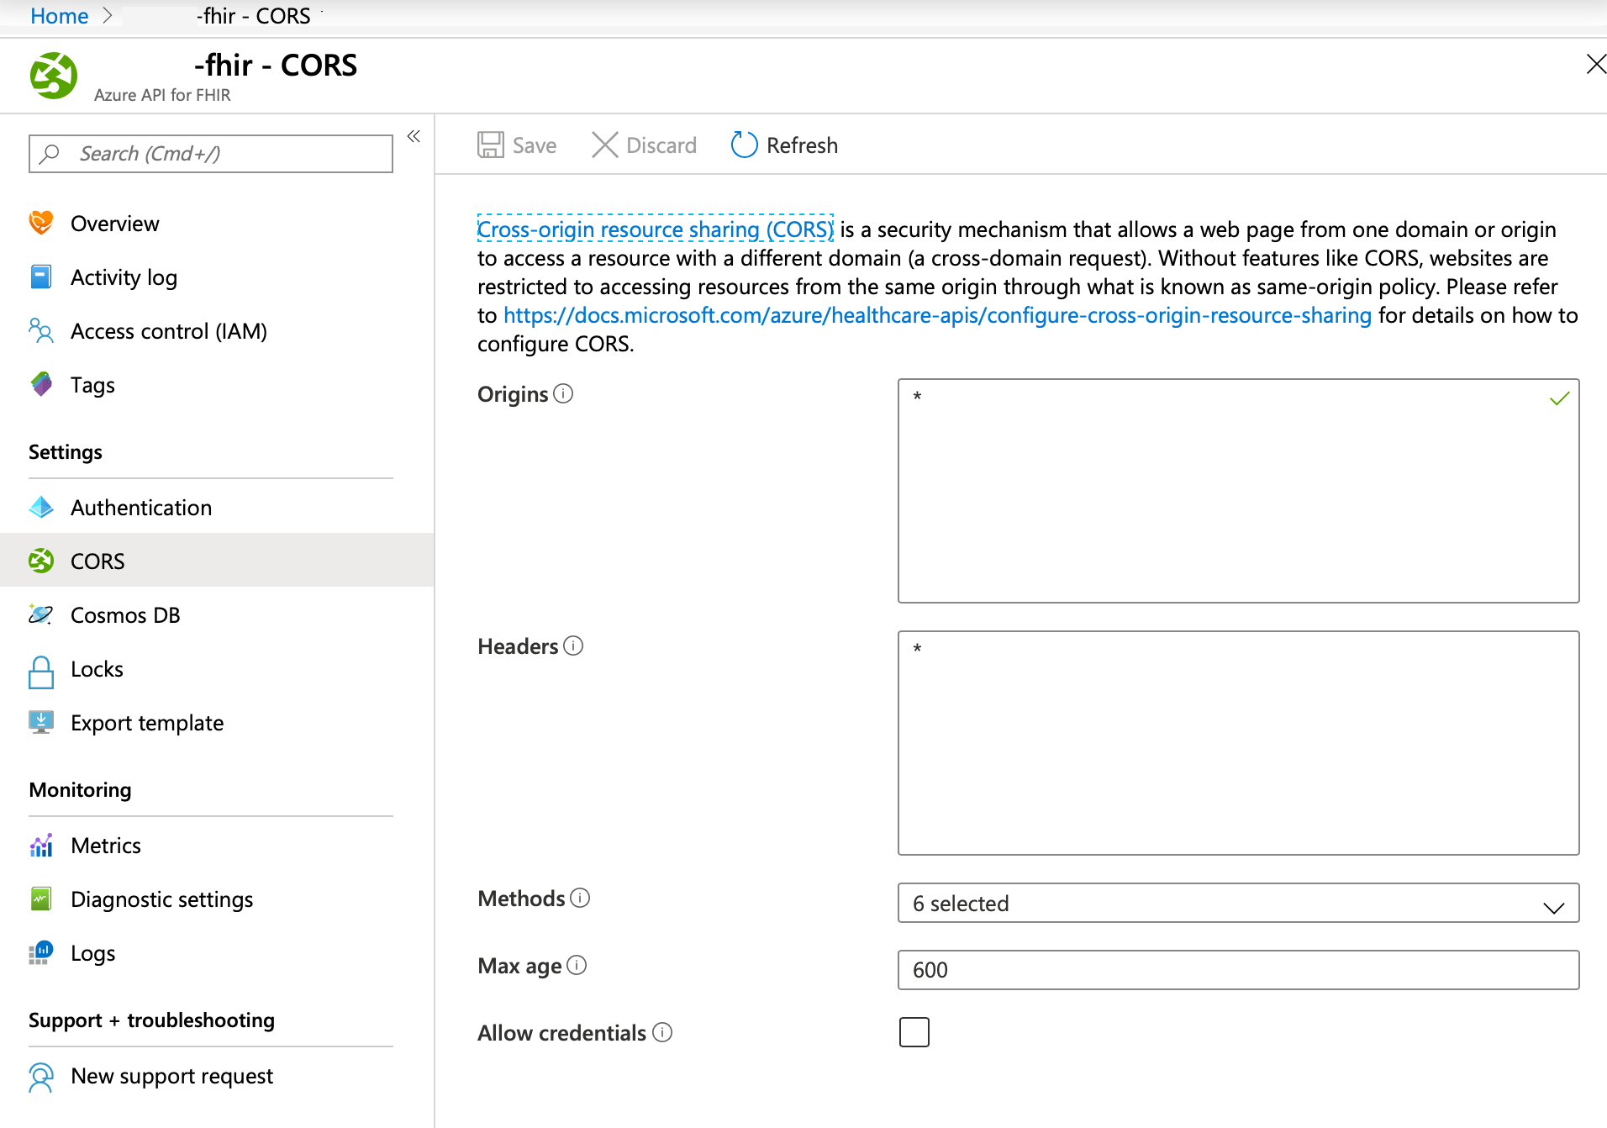The width and height of the screenshot is (1607, 1128).
Task: Open the Tags settings
Action: coord(92,384)
